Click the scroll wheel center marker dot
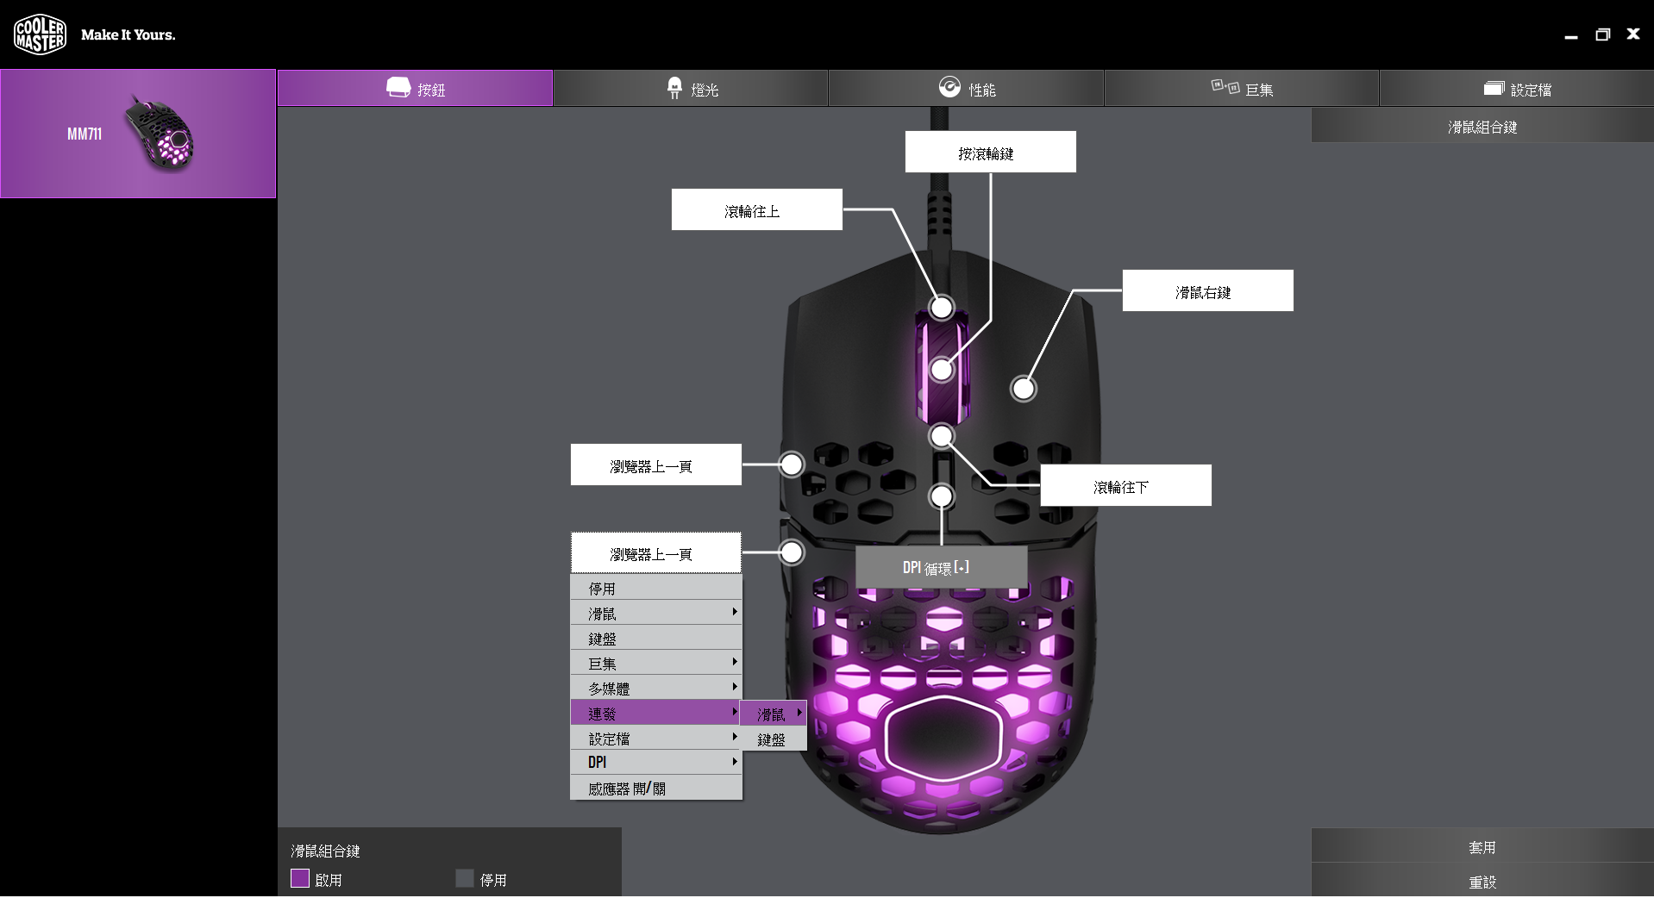 [x=942, y=370]
